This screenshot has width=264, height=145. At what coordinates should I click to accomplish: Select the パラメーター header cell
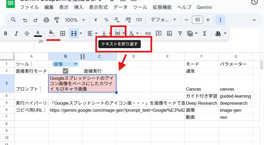[236, 64]
